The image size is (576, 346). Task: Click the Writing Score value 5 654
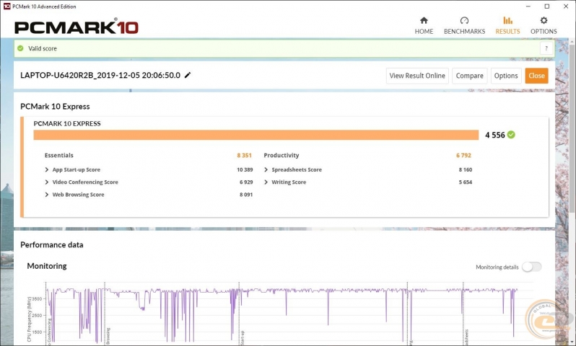click(x=466, y=182)
